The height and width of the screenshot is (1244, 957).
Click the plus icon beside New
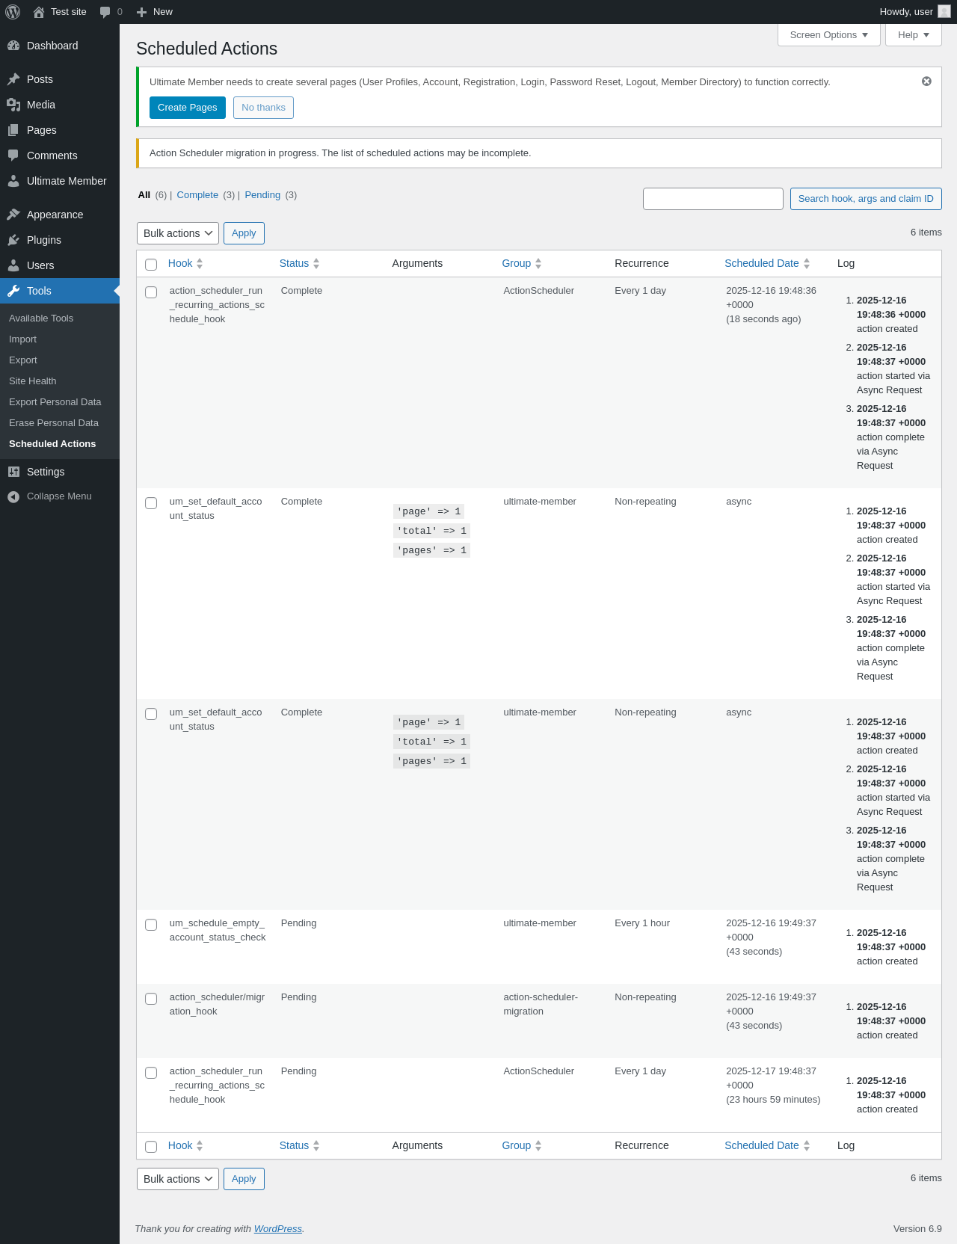coord(141,12)
